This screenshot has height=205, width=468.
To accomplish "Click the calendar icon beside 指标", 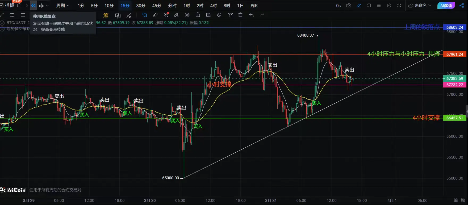I will [19, 5].
